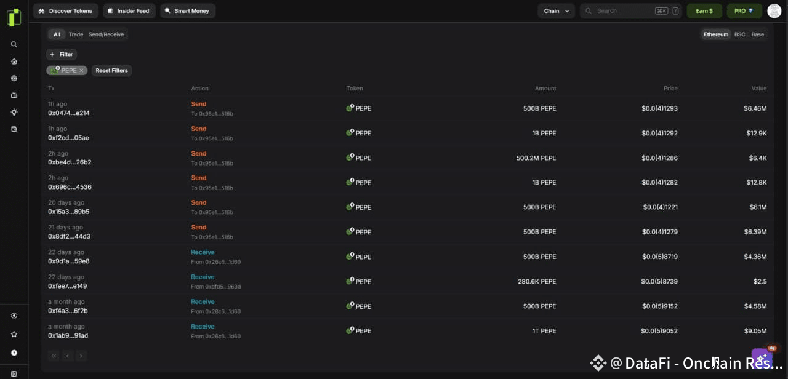Open transaction 0xbe4d...26b2
Image resolution: width=788 pixels, height=379 pixels.
pos(70,162)
